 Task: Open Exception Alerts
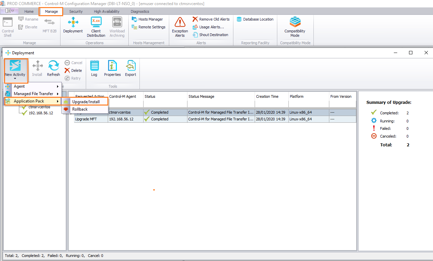pyautogui.click(x=180, y=27)
